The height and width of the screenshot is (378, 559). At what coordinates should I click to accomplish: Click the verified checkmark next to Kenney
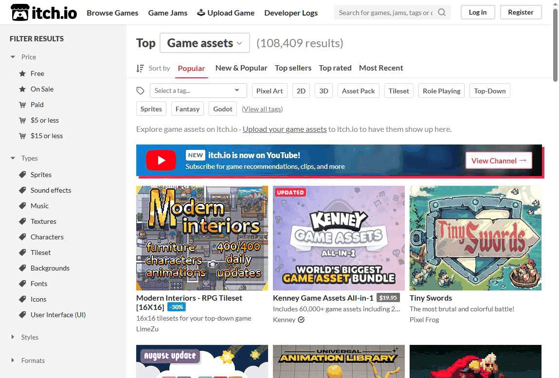[x=301, y=320]
